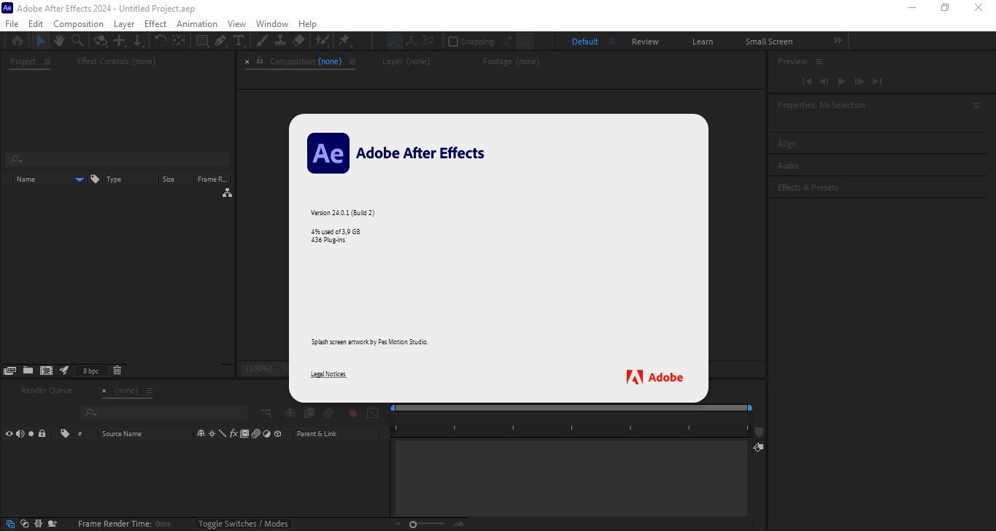Viewport: 996px width, 531px height.
Task: Click the Toggle Switches / Modes button
Action: point(244,524)
